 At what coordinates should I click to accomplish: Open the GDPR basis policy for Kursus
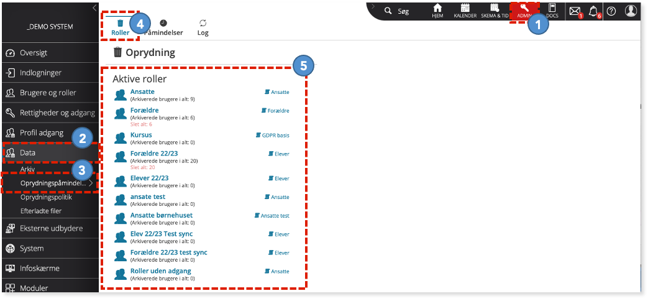273,135
